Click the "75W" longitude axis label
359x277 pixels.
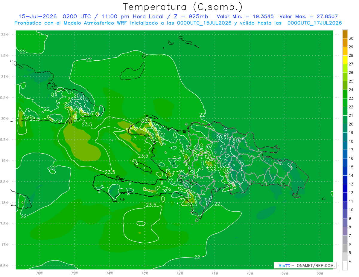click(74, 273)
